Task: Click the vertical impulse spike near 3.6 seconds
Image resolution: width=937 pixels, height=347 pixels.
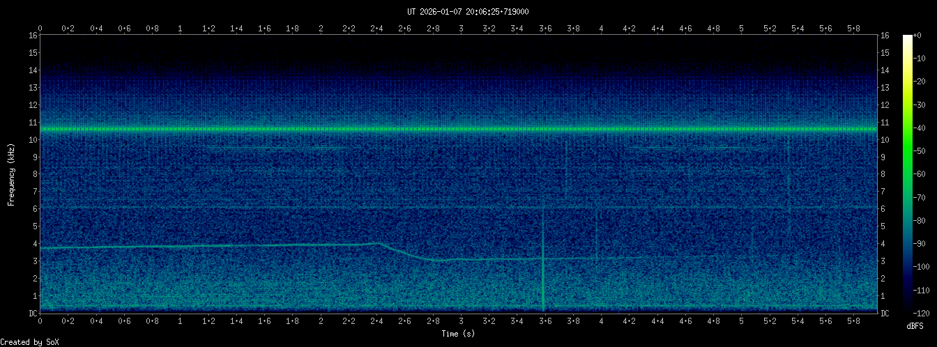Action: [543, 279]
